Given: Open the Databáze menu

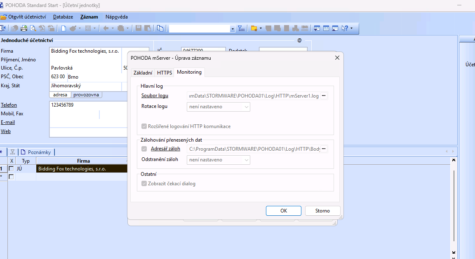Looking at the screenshot, I should 63,17.
